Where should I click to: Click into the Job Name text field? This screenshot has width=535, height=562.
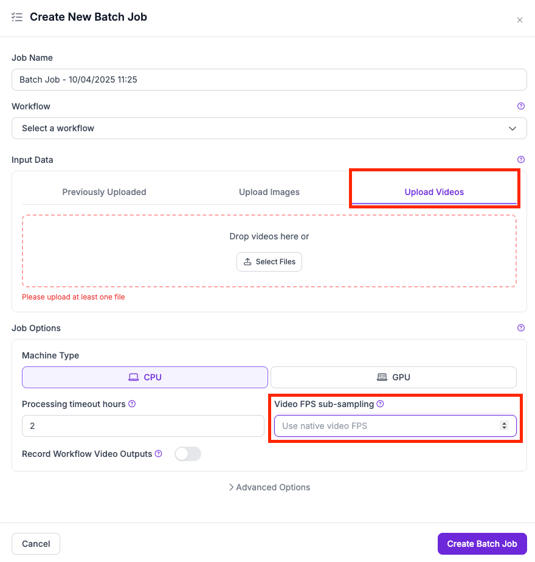click(x=269, y=80)
